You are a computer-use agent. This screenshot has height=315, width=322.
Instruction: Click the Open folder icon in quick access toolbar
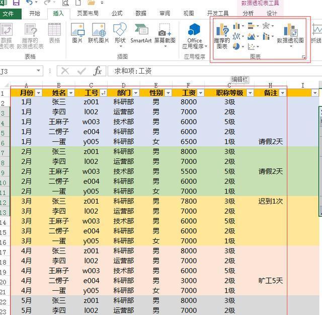(91, 3)
